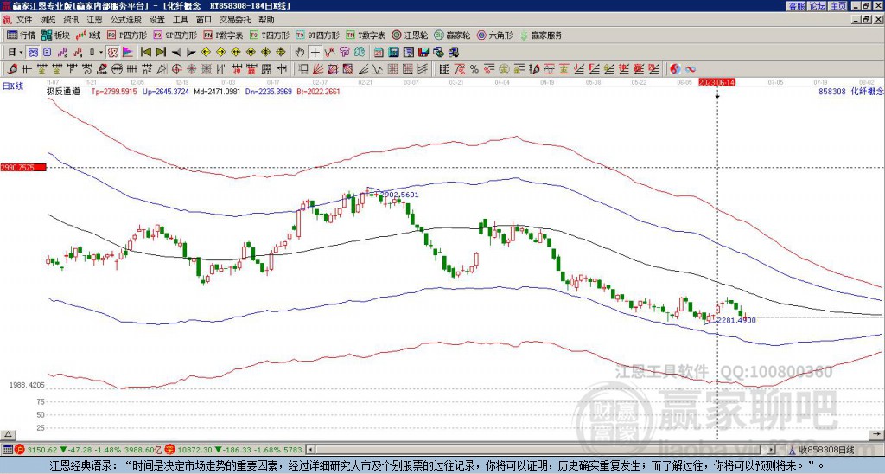Click the horizontal scrollbar left arrow

coord(310,450)
